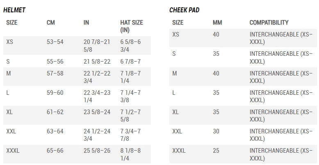Select the helmet table CM column header
The width and height of the screenshot is (319, 165).
coord(51,23)
